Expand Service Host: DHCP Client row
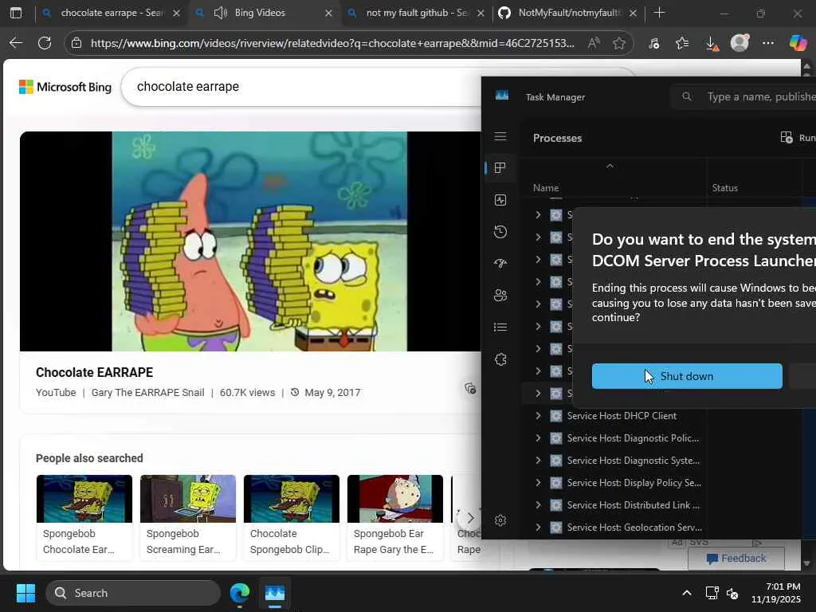 pyautogui.click(x=538, y=416)
